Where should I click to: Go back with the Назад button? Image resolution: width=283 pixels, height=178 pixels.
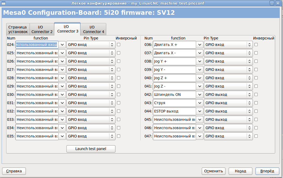click(x=240, y=171)
